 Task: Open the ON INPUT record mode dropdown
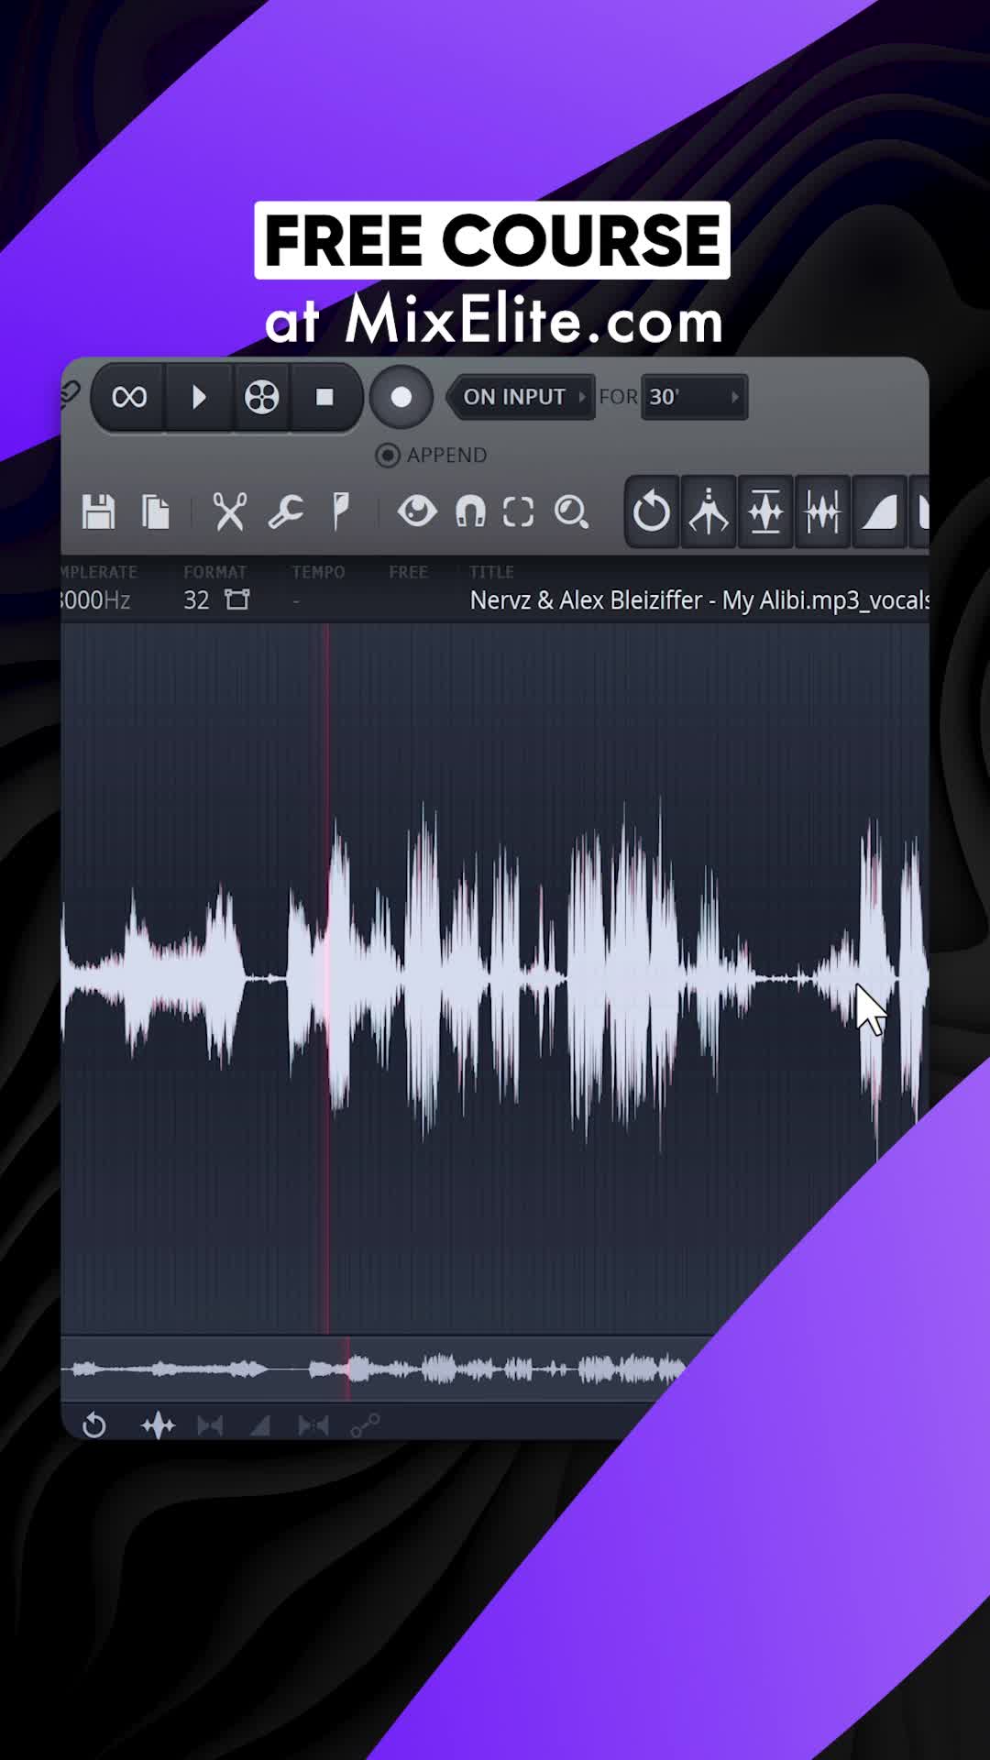[522, 397]
